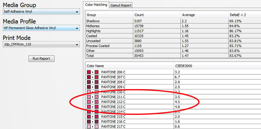Select the Process Coated row
Image resolution: width=261 pixels, height=129 pixels.
(x=173, y=46)
